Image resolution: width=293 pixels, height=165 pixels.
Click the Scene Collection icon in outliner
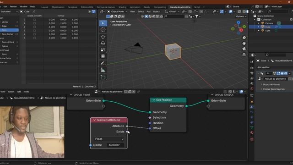(x=255, y=16)
